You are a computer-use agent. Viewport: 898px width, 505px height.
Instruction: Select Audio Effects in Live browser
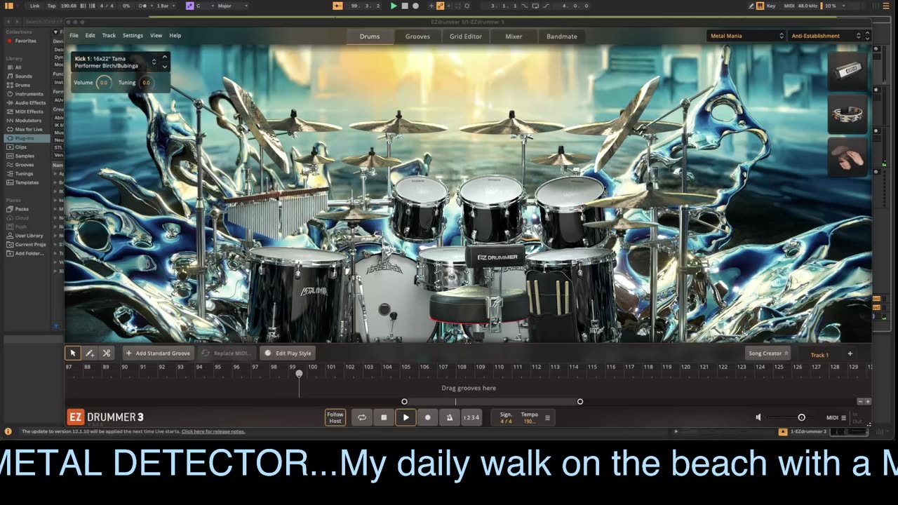click(30, 102)
